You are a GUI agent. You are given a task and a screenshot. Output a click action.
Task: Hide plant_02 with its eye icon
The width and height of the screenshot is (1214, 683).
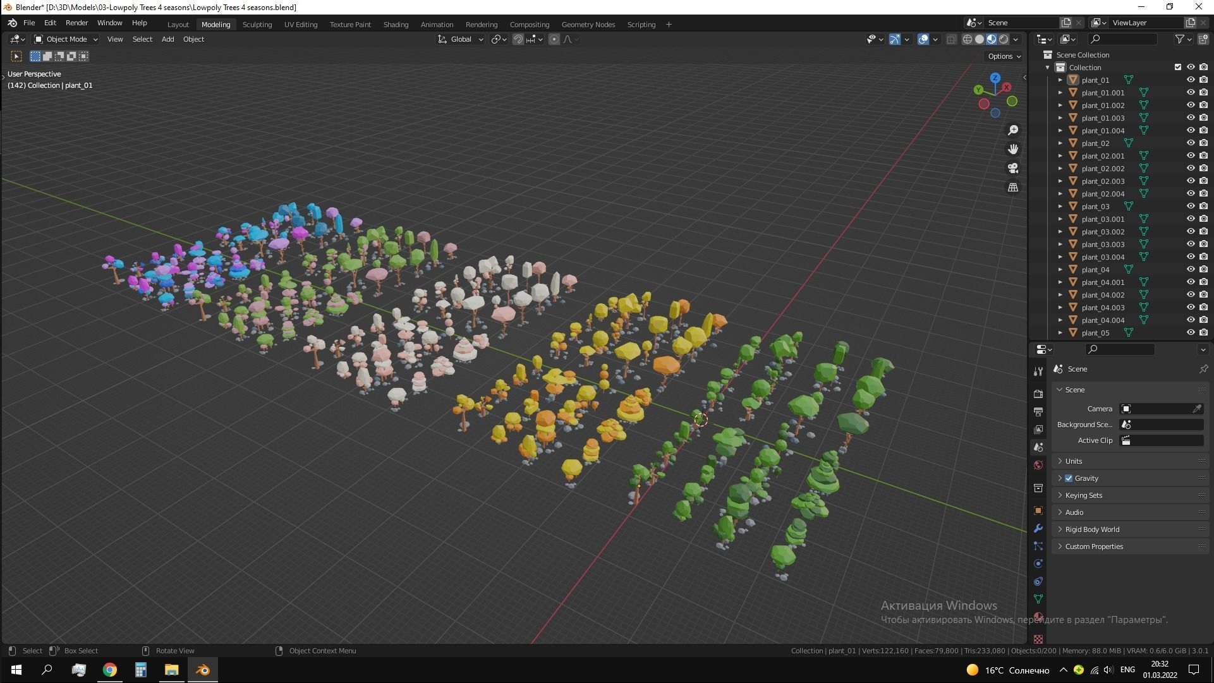coord(1191,143)
